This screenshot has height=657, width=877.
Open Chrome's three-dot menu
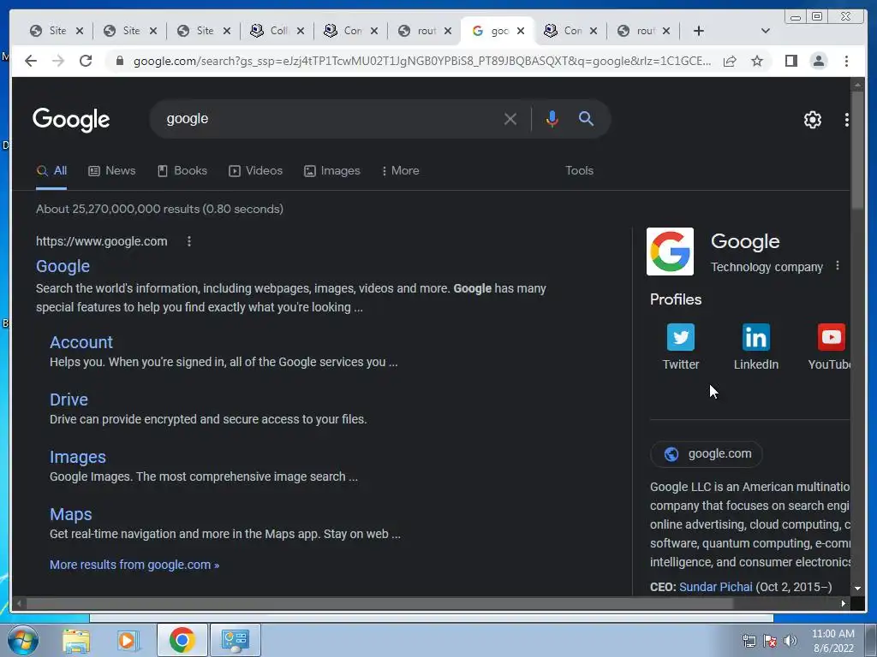coord(846,61)
